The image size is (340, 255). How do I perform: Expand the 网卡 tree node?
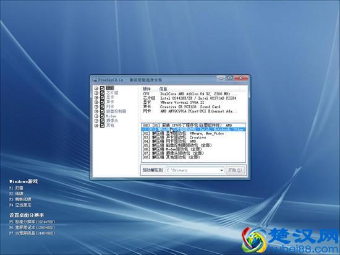tap(96, 107)
